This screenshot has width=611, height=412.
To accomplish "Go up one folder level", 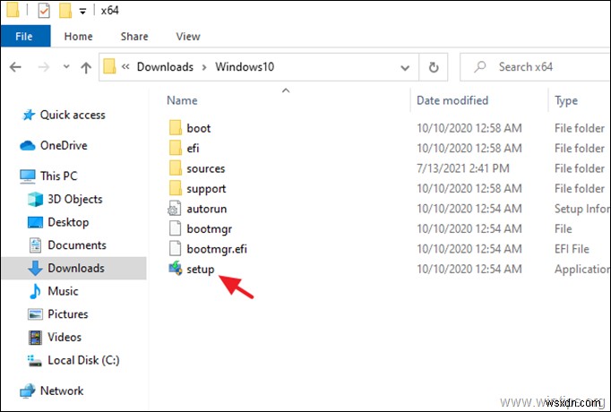I will (86, 67).
